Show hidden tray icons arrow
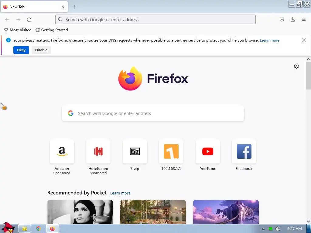Screen dimensions: 311x233 tap(263, 229)
